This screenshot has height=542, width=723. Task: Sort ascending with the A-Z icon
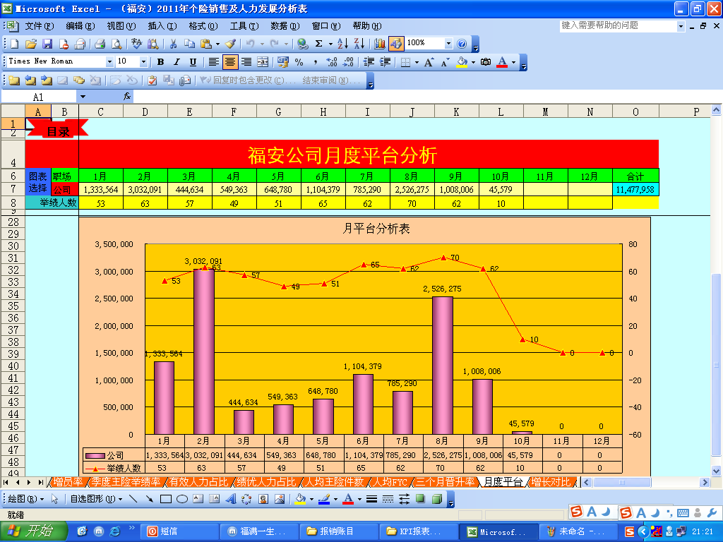(342, 44)
